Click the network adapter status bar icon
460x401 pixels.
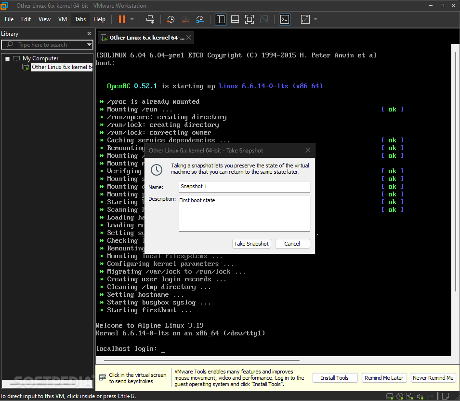click(x=410, y=396)
